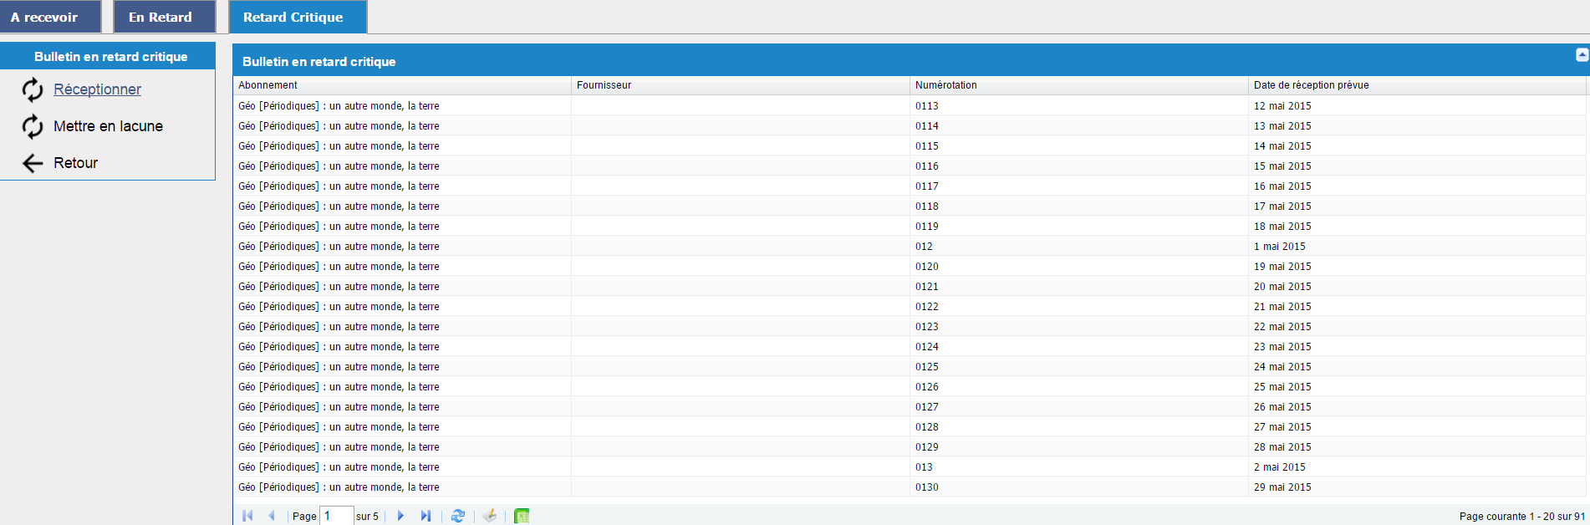Click the date cell 12 mai 2015

point(1418,106)
